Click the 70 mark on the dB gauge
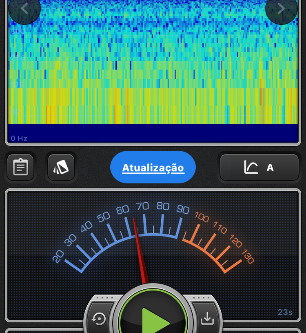This screenshot has width=306, height=333. (x=143, y=206)
